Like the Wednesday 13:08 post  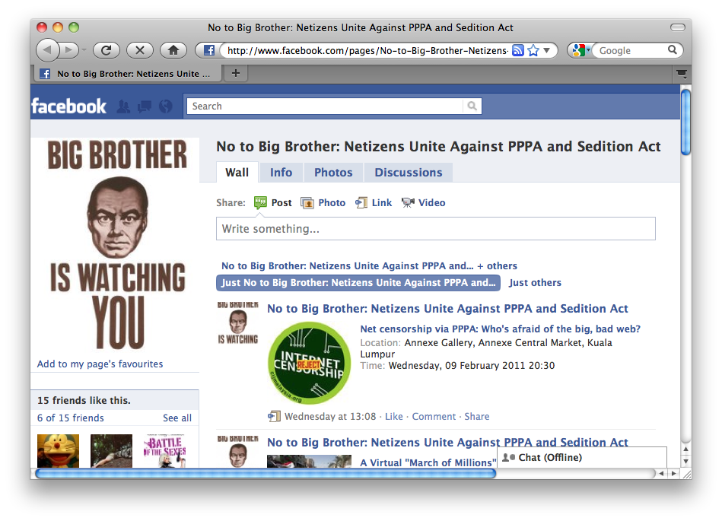click(x=393, y=417)
